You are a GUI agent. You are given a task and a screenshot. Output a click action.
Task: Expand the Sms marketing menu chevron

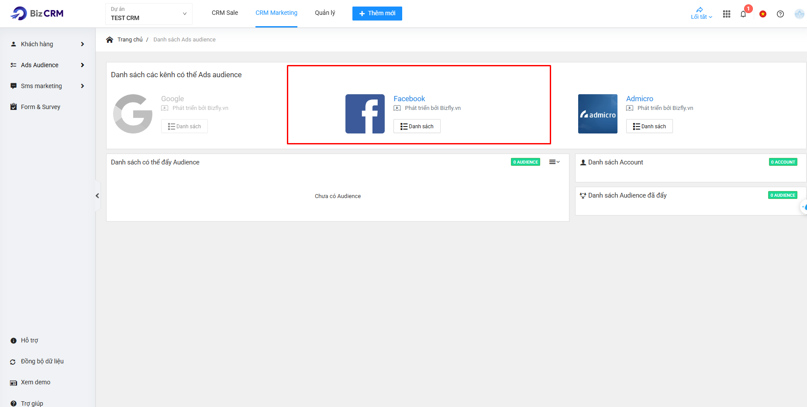[x=83, y=86]
